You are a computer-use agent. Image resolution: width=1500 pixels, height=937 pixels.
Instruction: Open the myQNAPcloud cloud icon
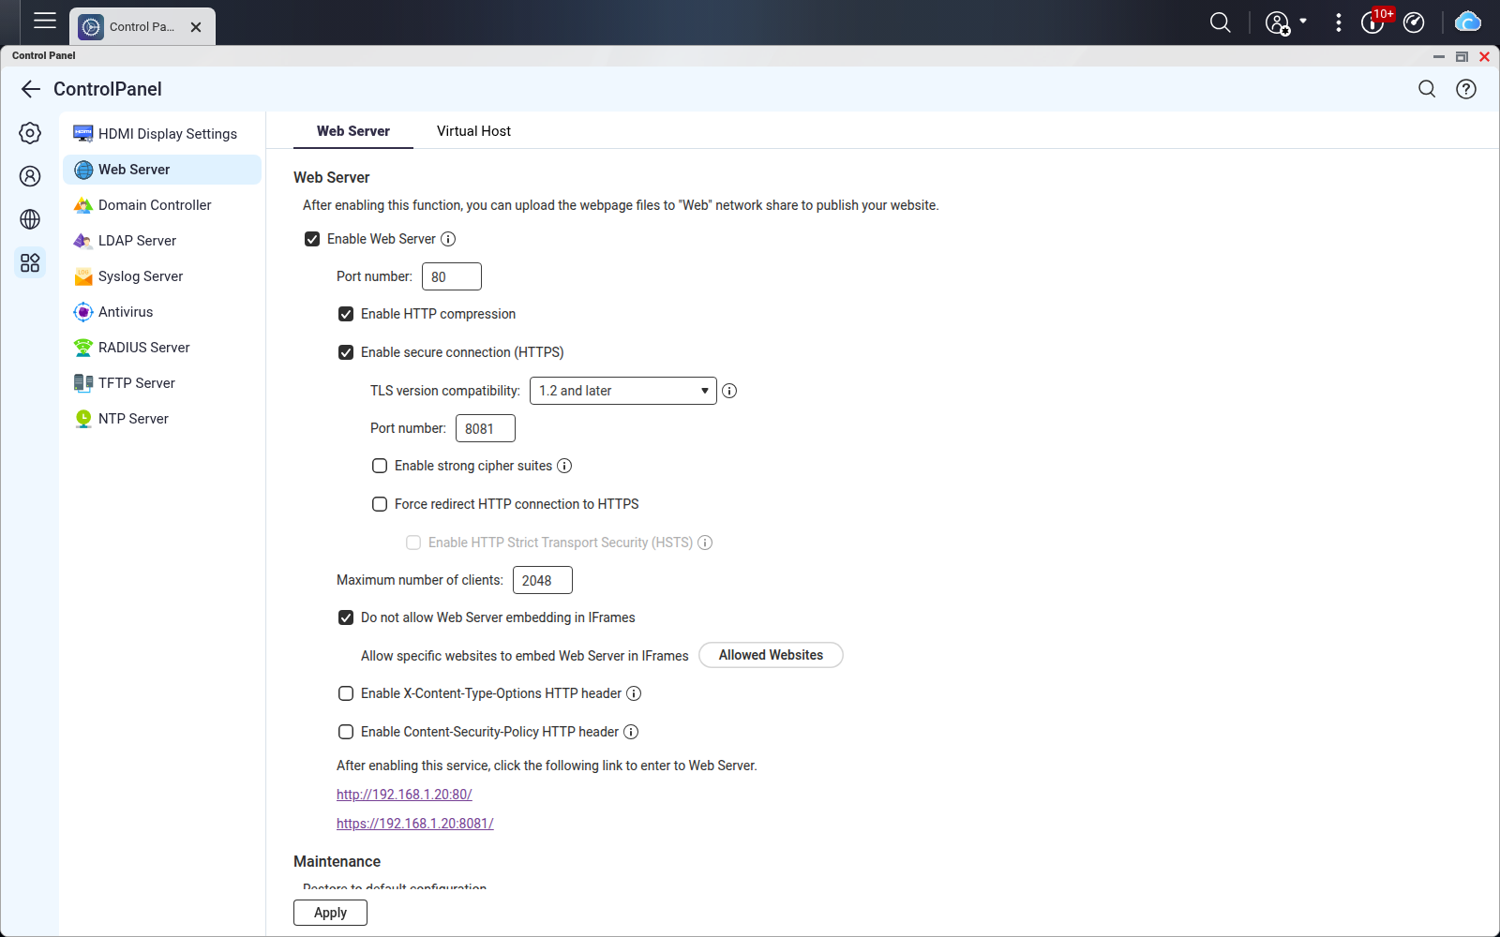pos(1467,22)
